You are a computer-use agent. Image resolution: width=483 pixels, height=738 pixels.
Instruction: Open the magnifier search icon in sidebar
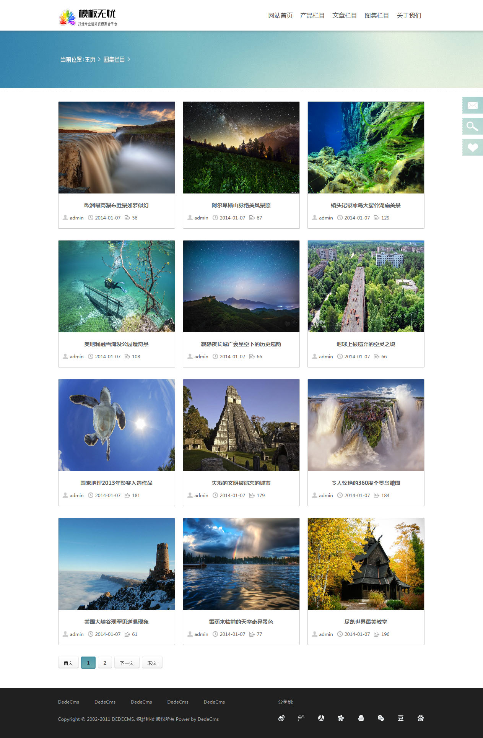(473, 126)
